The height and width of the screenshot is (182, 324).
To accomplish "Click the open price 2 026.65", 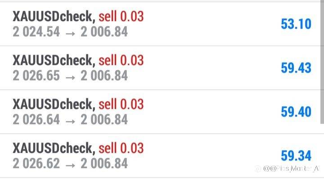I will [36, 76].
